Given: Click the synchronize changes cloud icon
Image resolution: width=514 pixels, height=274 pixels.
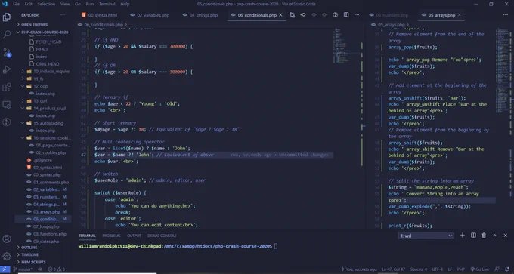Looking at the screenshot, I should click(x=40, y=269).
